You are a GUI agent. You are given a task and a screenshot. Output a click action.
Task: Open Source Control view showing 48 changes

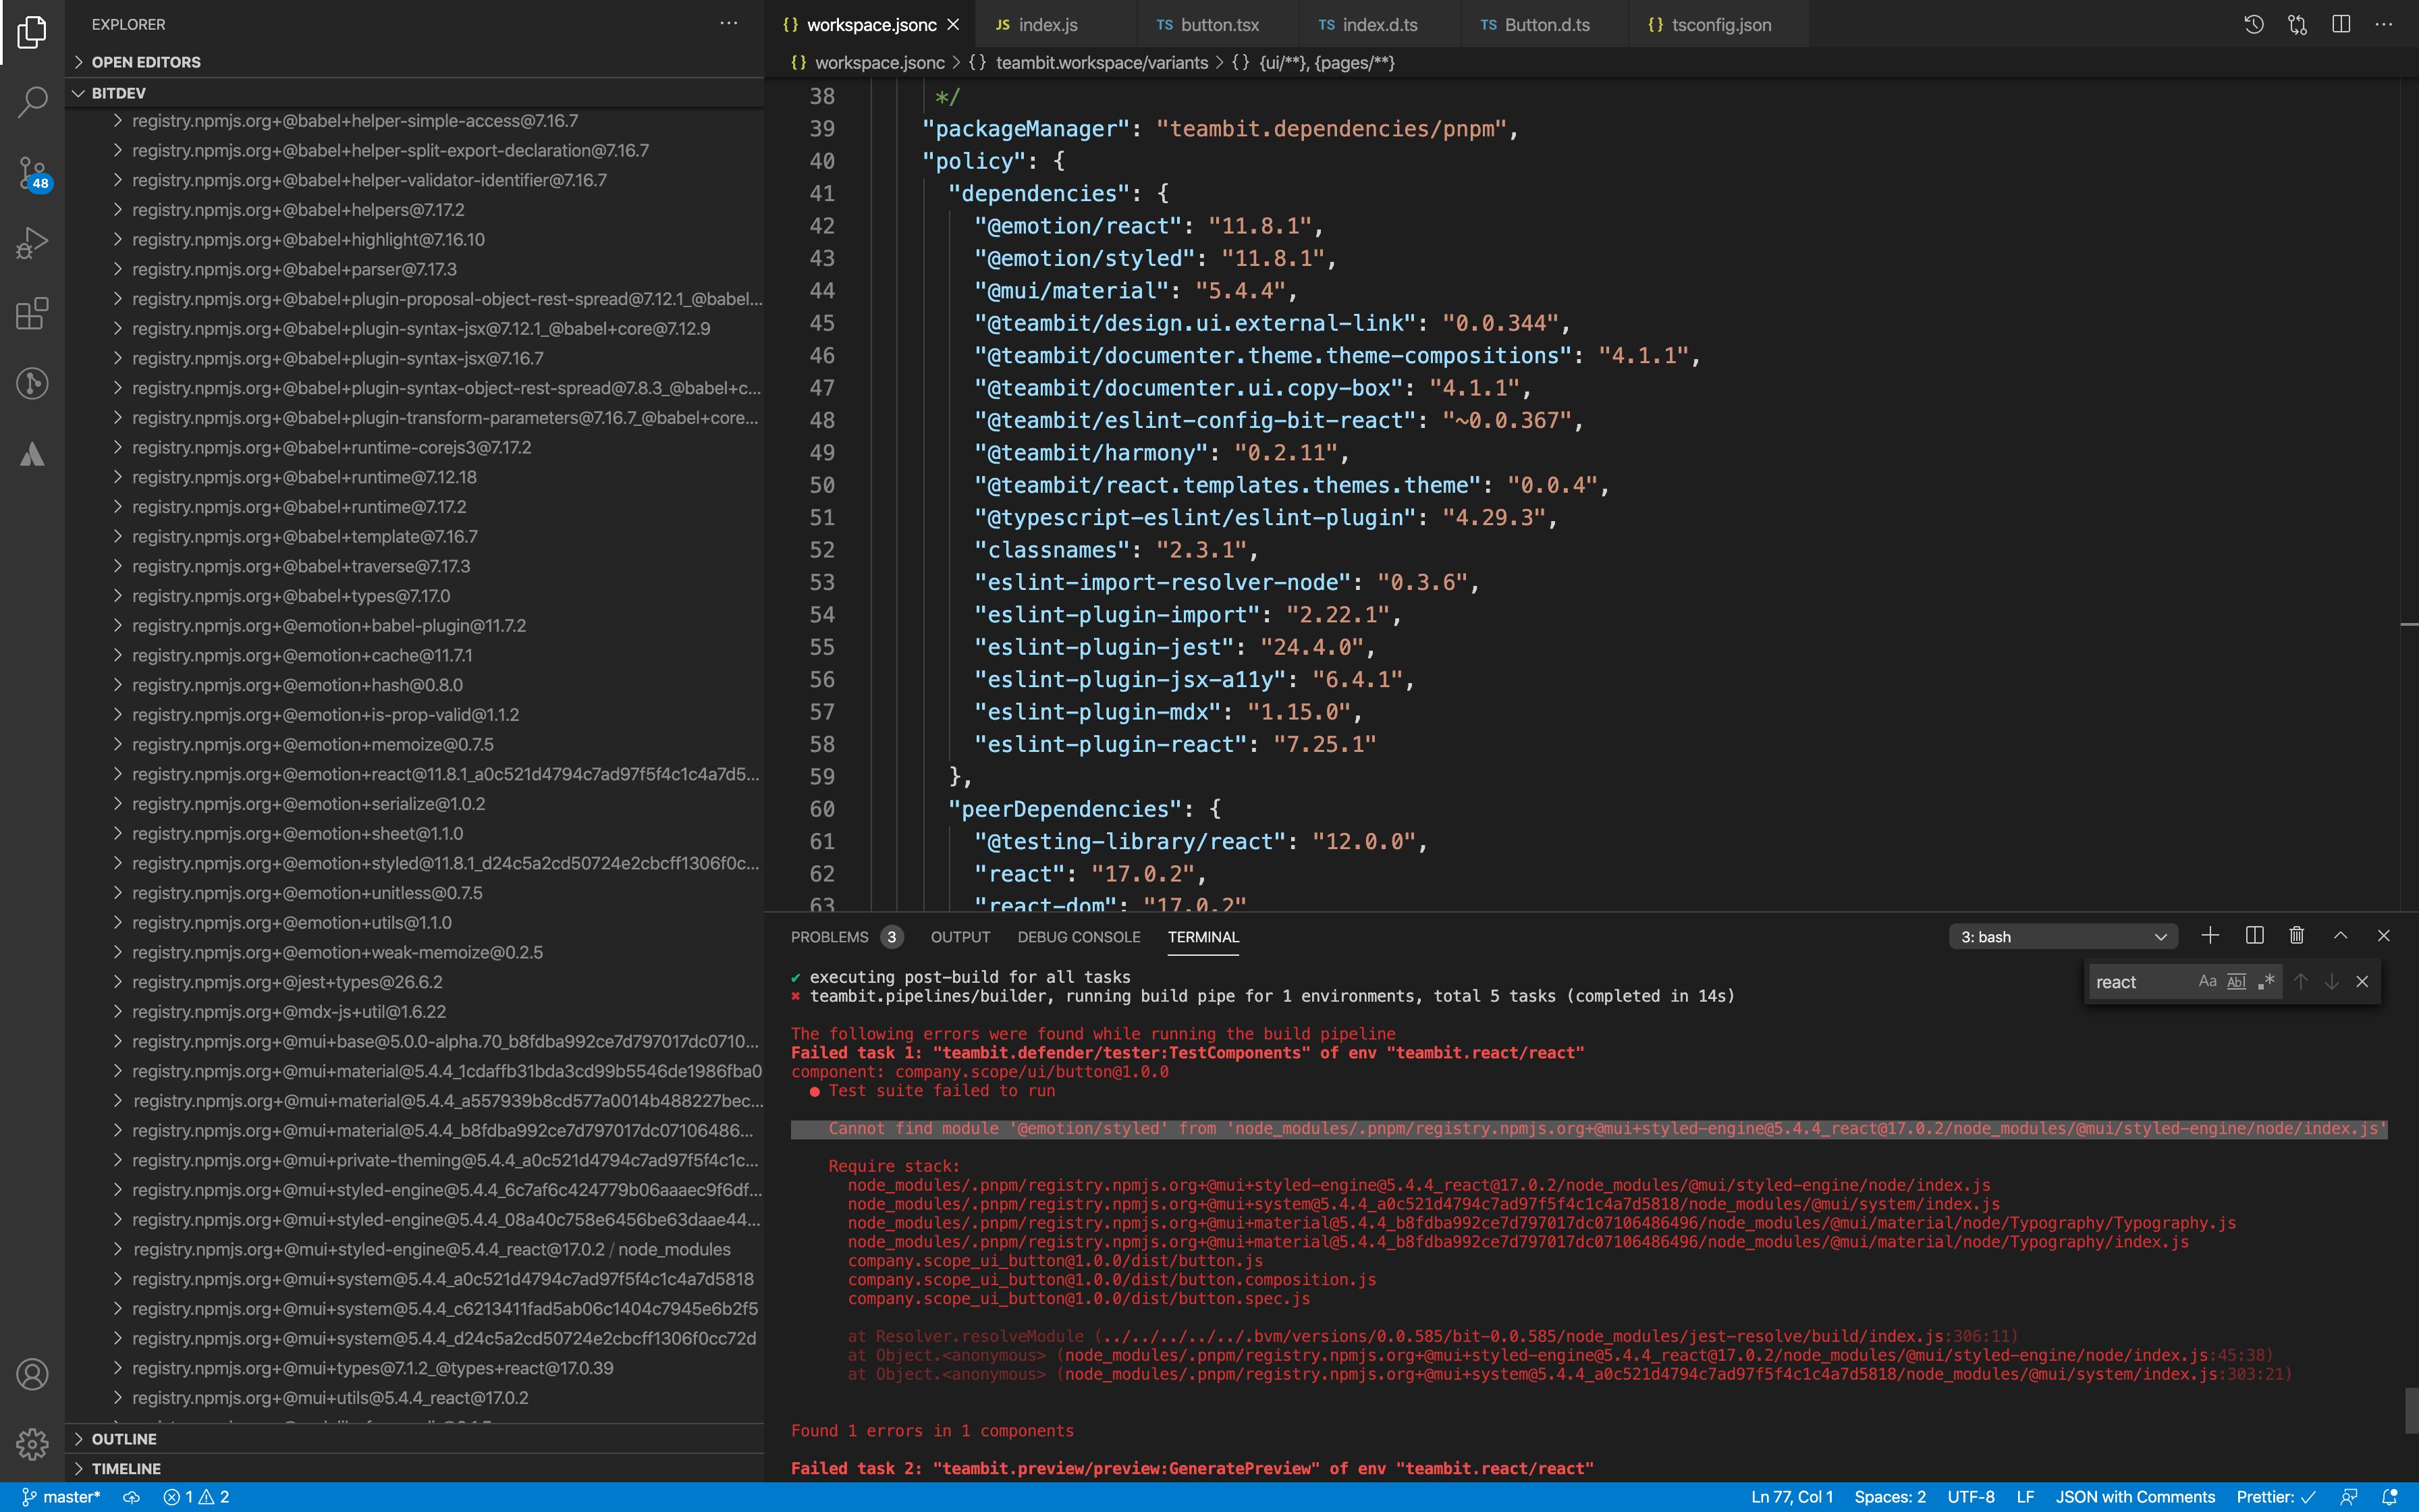(31, 172)
